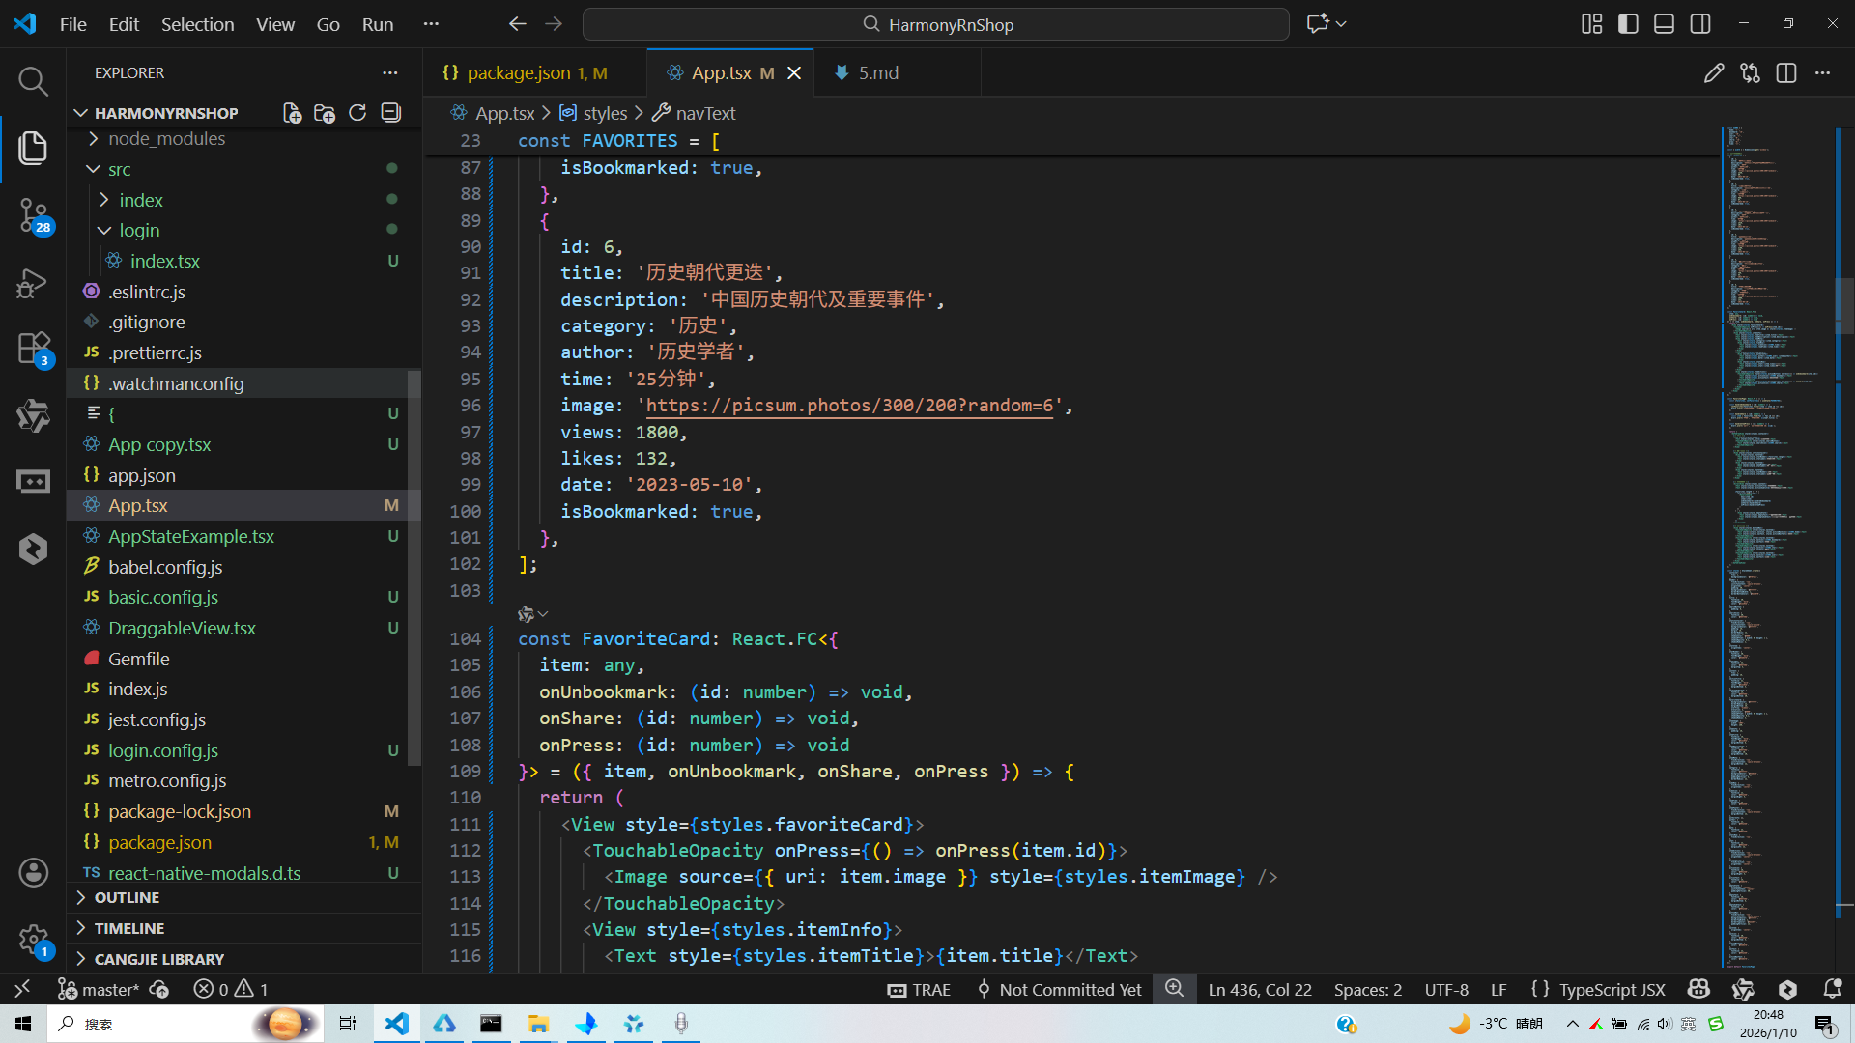Viewport: 1855px width, 1043px height.
Task: Open the Extensions view
Action: [x=33, y=348]
